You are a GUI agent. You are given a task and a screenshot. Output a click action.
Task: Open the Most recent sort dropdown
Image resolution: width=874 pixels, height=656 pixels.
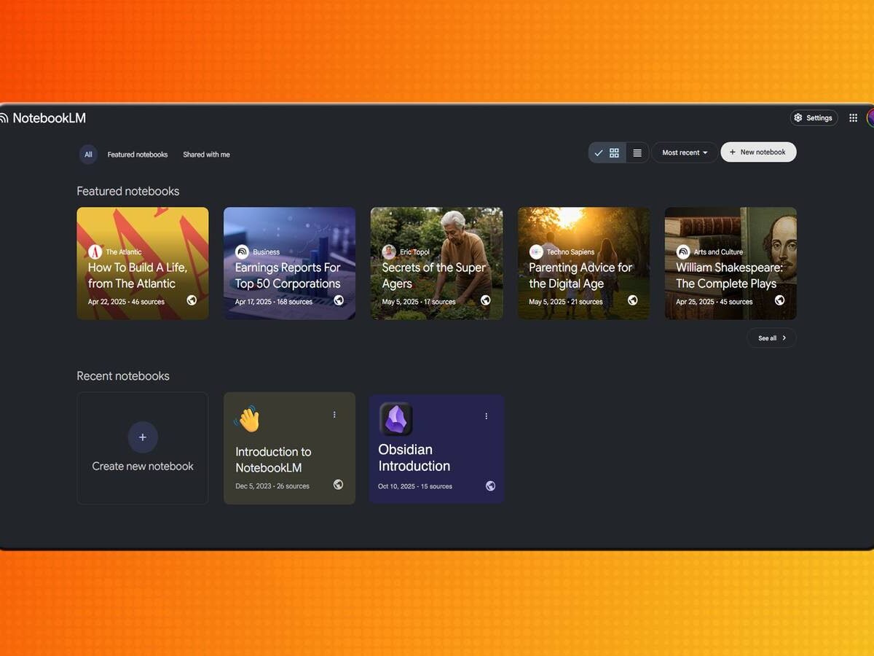(684, 153)
